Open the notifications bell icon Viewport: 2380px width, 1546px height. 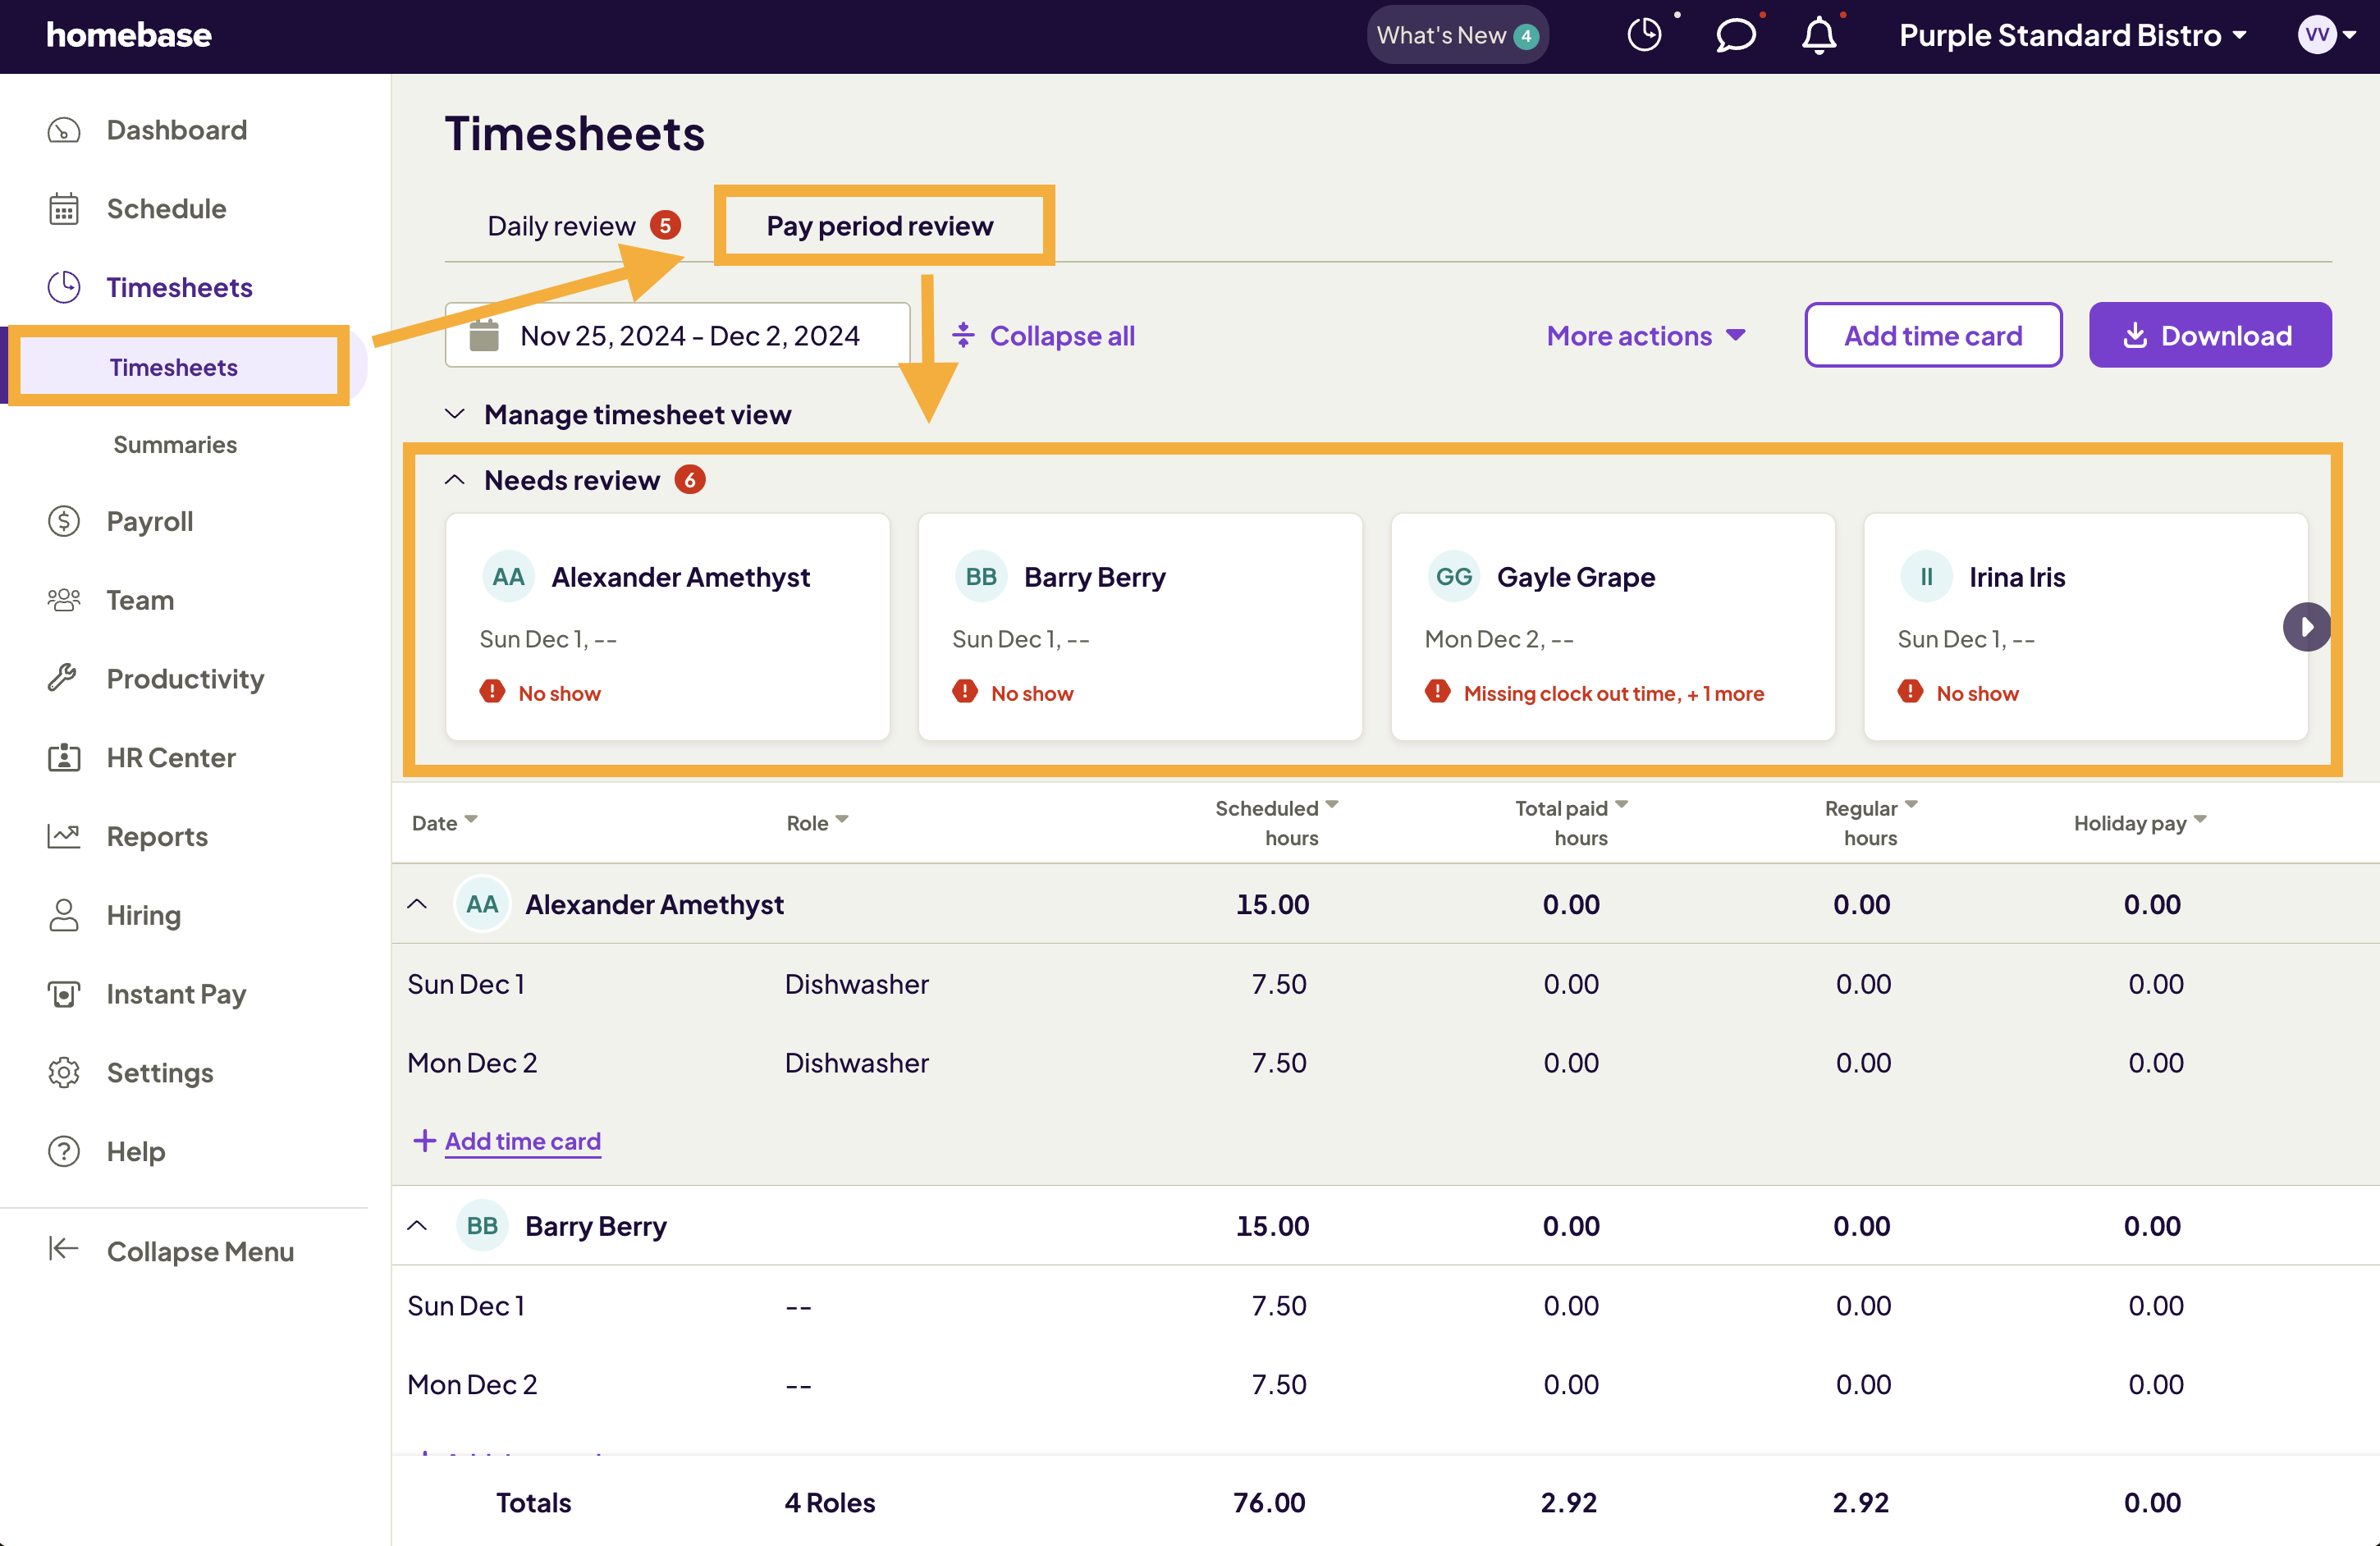pyautogui.click(x=1819, y=35)
